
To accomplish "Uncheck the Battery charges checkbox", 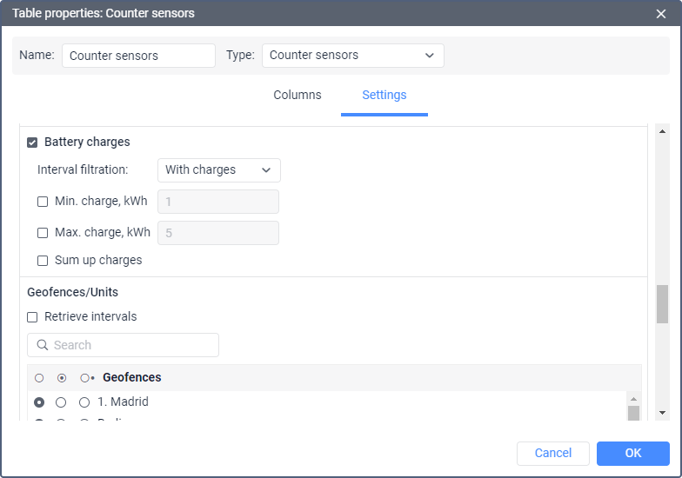I will [x=32, y=143].
